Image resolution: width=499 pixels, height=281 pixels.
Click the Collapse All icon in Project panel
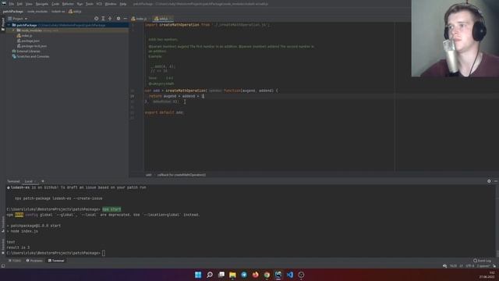pyautogui.click(x=110, y=19)
